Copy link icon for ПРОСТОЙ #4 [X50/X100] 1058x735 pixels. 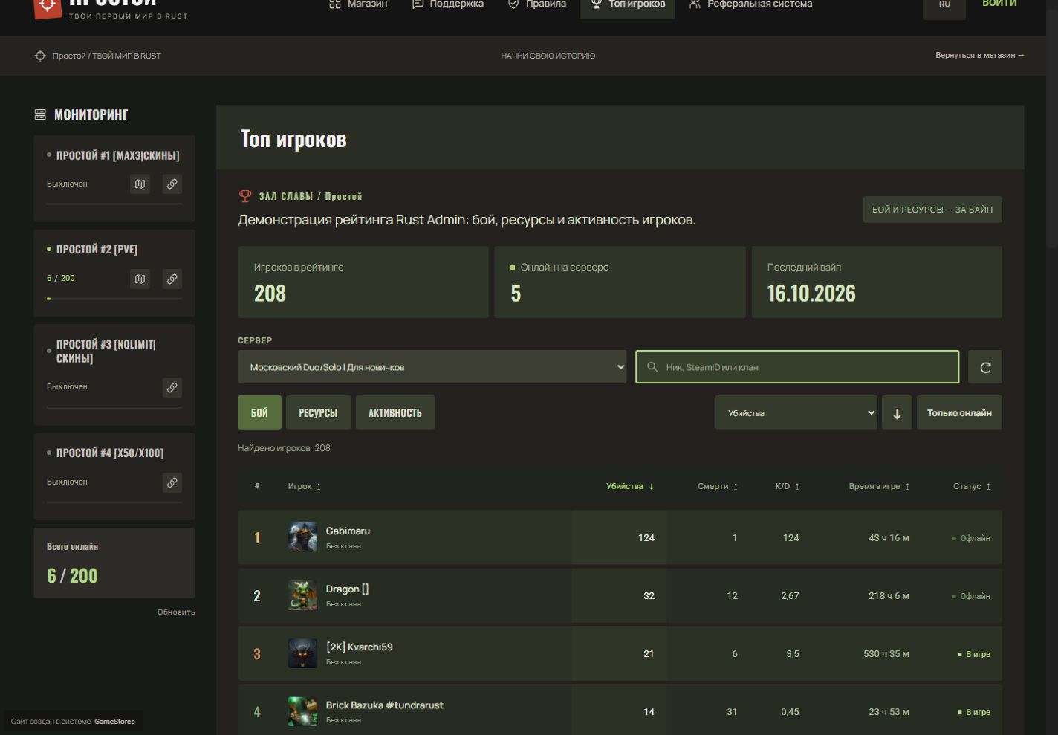(172, 482)
